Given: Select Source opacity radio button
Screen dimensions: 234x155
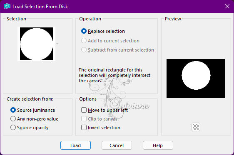Looking at the screenshot, I should click(30, 128).
